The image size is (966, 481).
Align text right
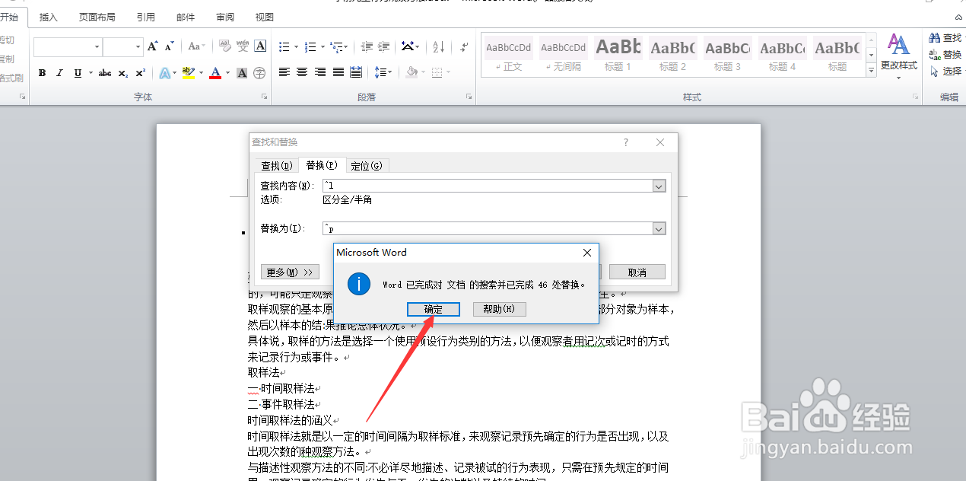[320, 72]
